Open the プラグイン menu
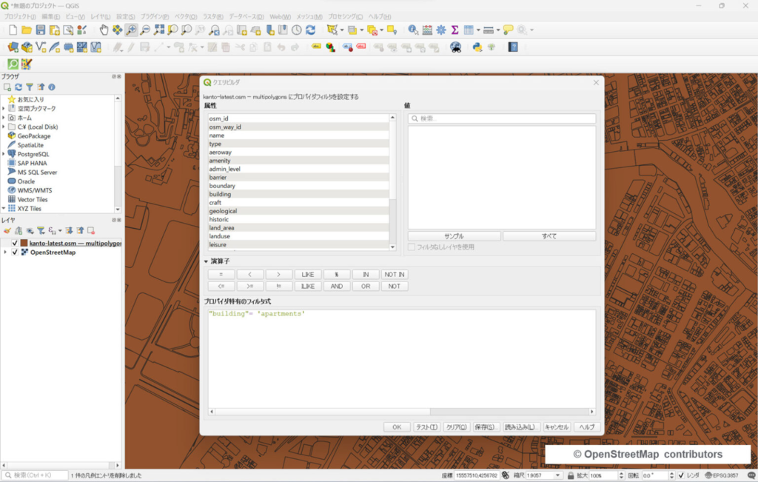758x482 pixels. point(154,16)
